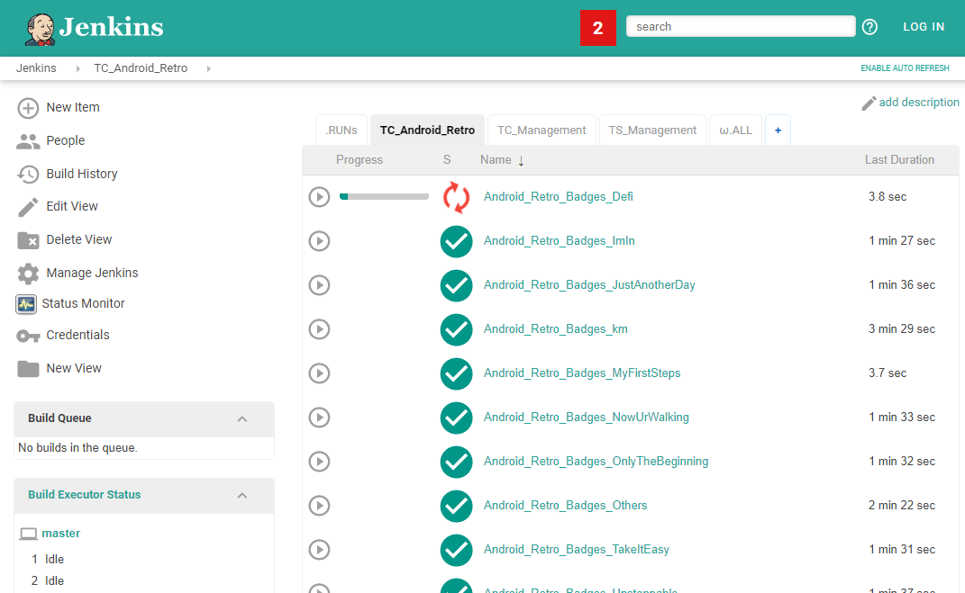Sort jobs by Last Duration column
This screenshot has height=593, width=965.
(899, 160)
